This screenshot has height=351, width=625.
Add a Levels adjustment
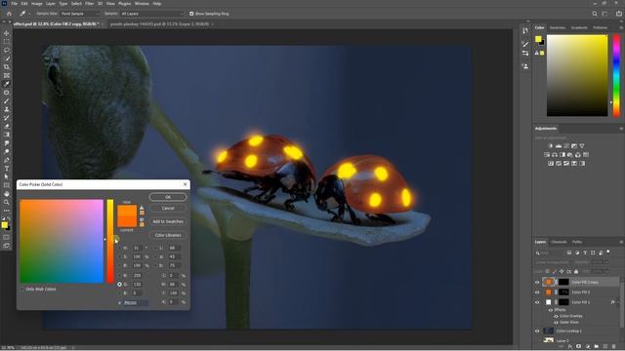(559, 146)
